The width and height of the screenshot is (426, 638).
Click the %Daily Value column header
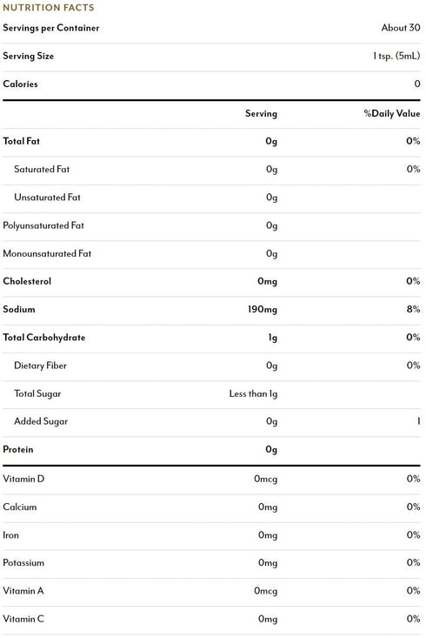tap(392, 113)
